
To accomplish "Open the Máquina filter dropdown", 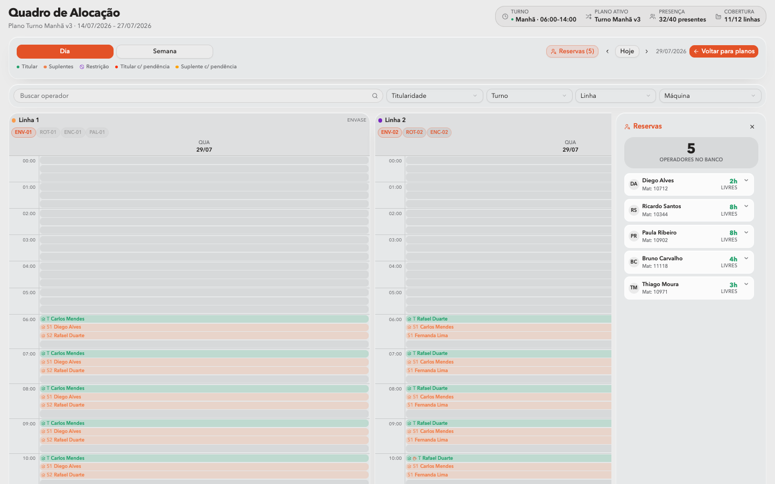I will click(710, 96).
